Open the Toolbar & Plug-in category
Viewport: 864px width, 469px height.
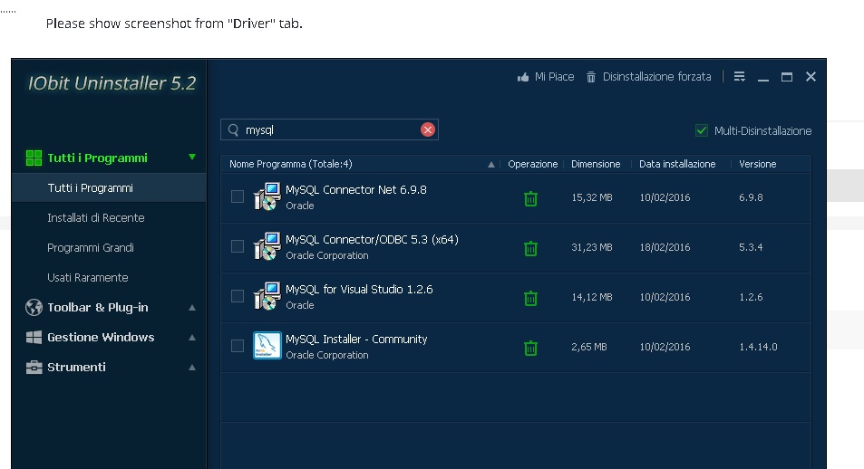(x=98, y=307)
